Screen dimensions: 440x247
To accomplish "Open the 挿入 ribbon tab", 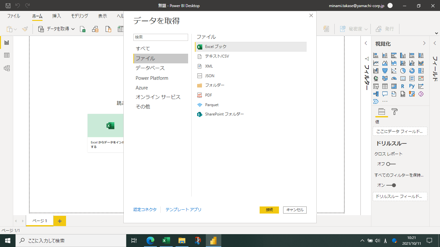I will (x=57, y=16).
